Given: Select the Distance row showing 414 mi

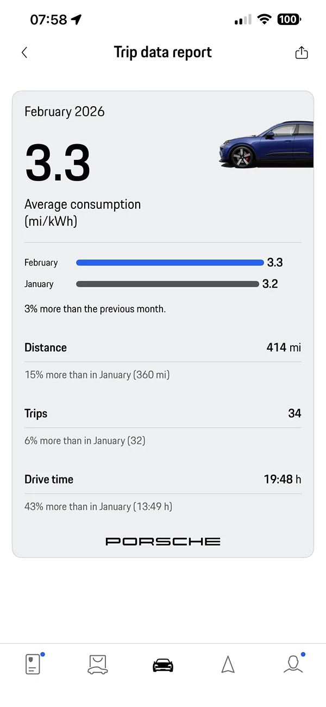Looking at the screenshot, I should point(162,348).
